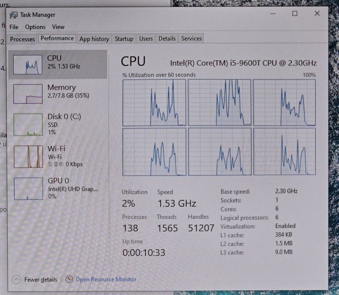Select the Wi-Fi mini graph thumbnail
The width and height of the screenshot is (339, 295).
tap(28, 157)
